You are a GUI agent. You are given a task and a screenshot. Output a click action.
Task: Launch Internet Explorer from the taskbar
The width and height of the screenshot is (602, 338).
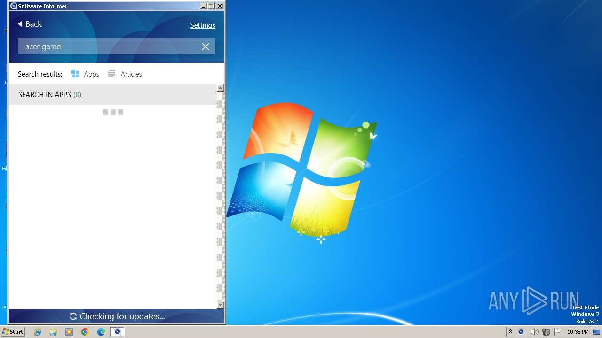click(38, 332)
